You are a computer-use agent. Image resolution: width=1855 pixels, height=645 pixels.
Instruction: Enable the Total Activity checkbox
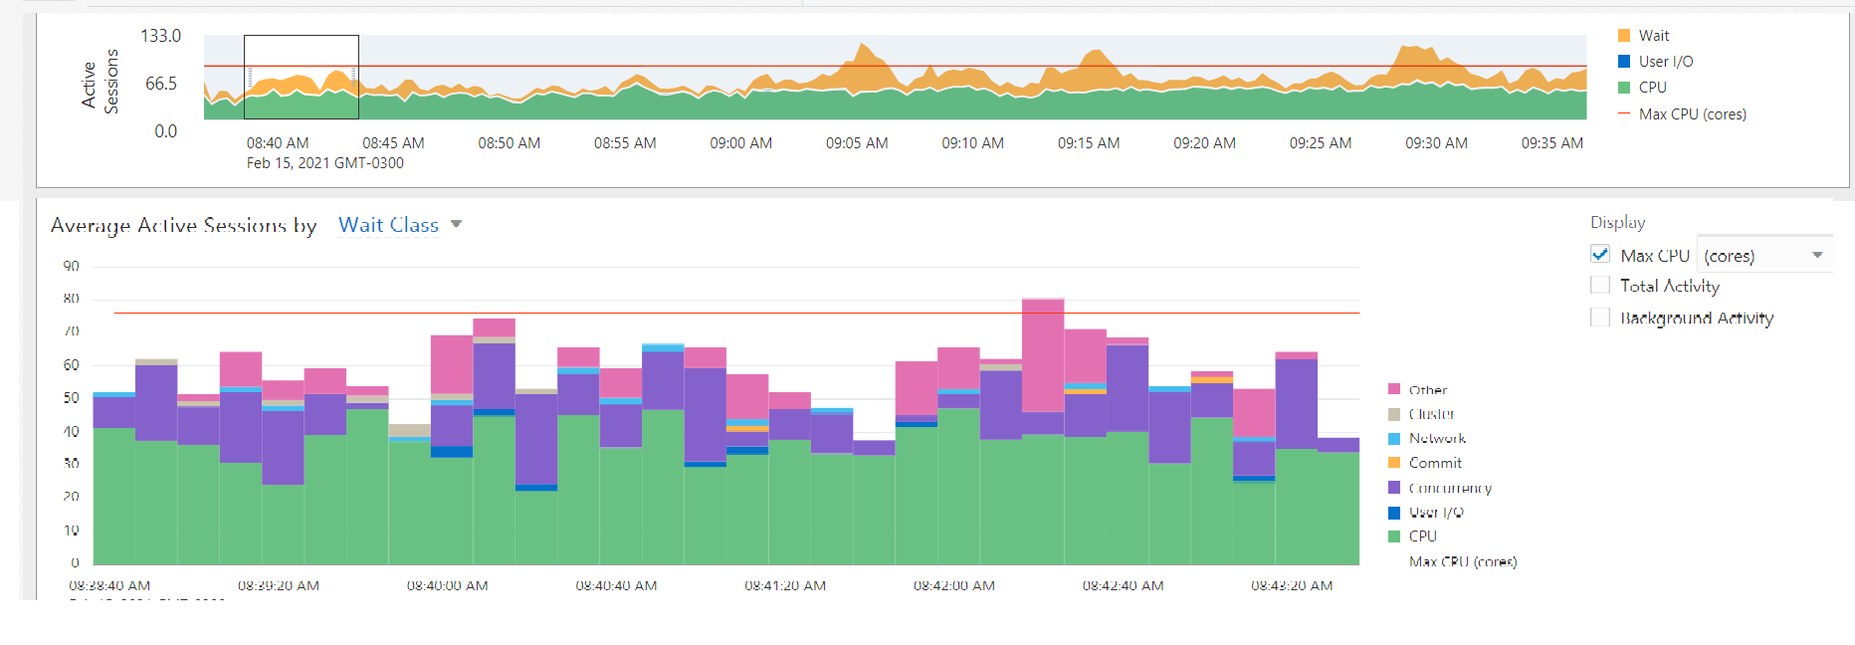[x=1600, y=286]
